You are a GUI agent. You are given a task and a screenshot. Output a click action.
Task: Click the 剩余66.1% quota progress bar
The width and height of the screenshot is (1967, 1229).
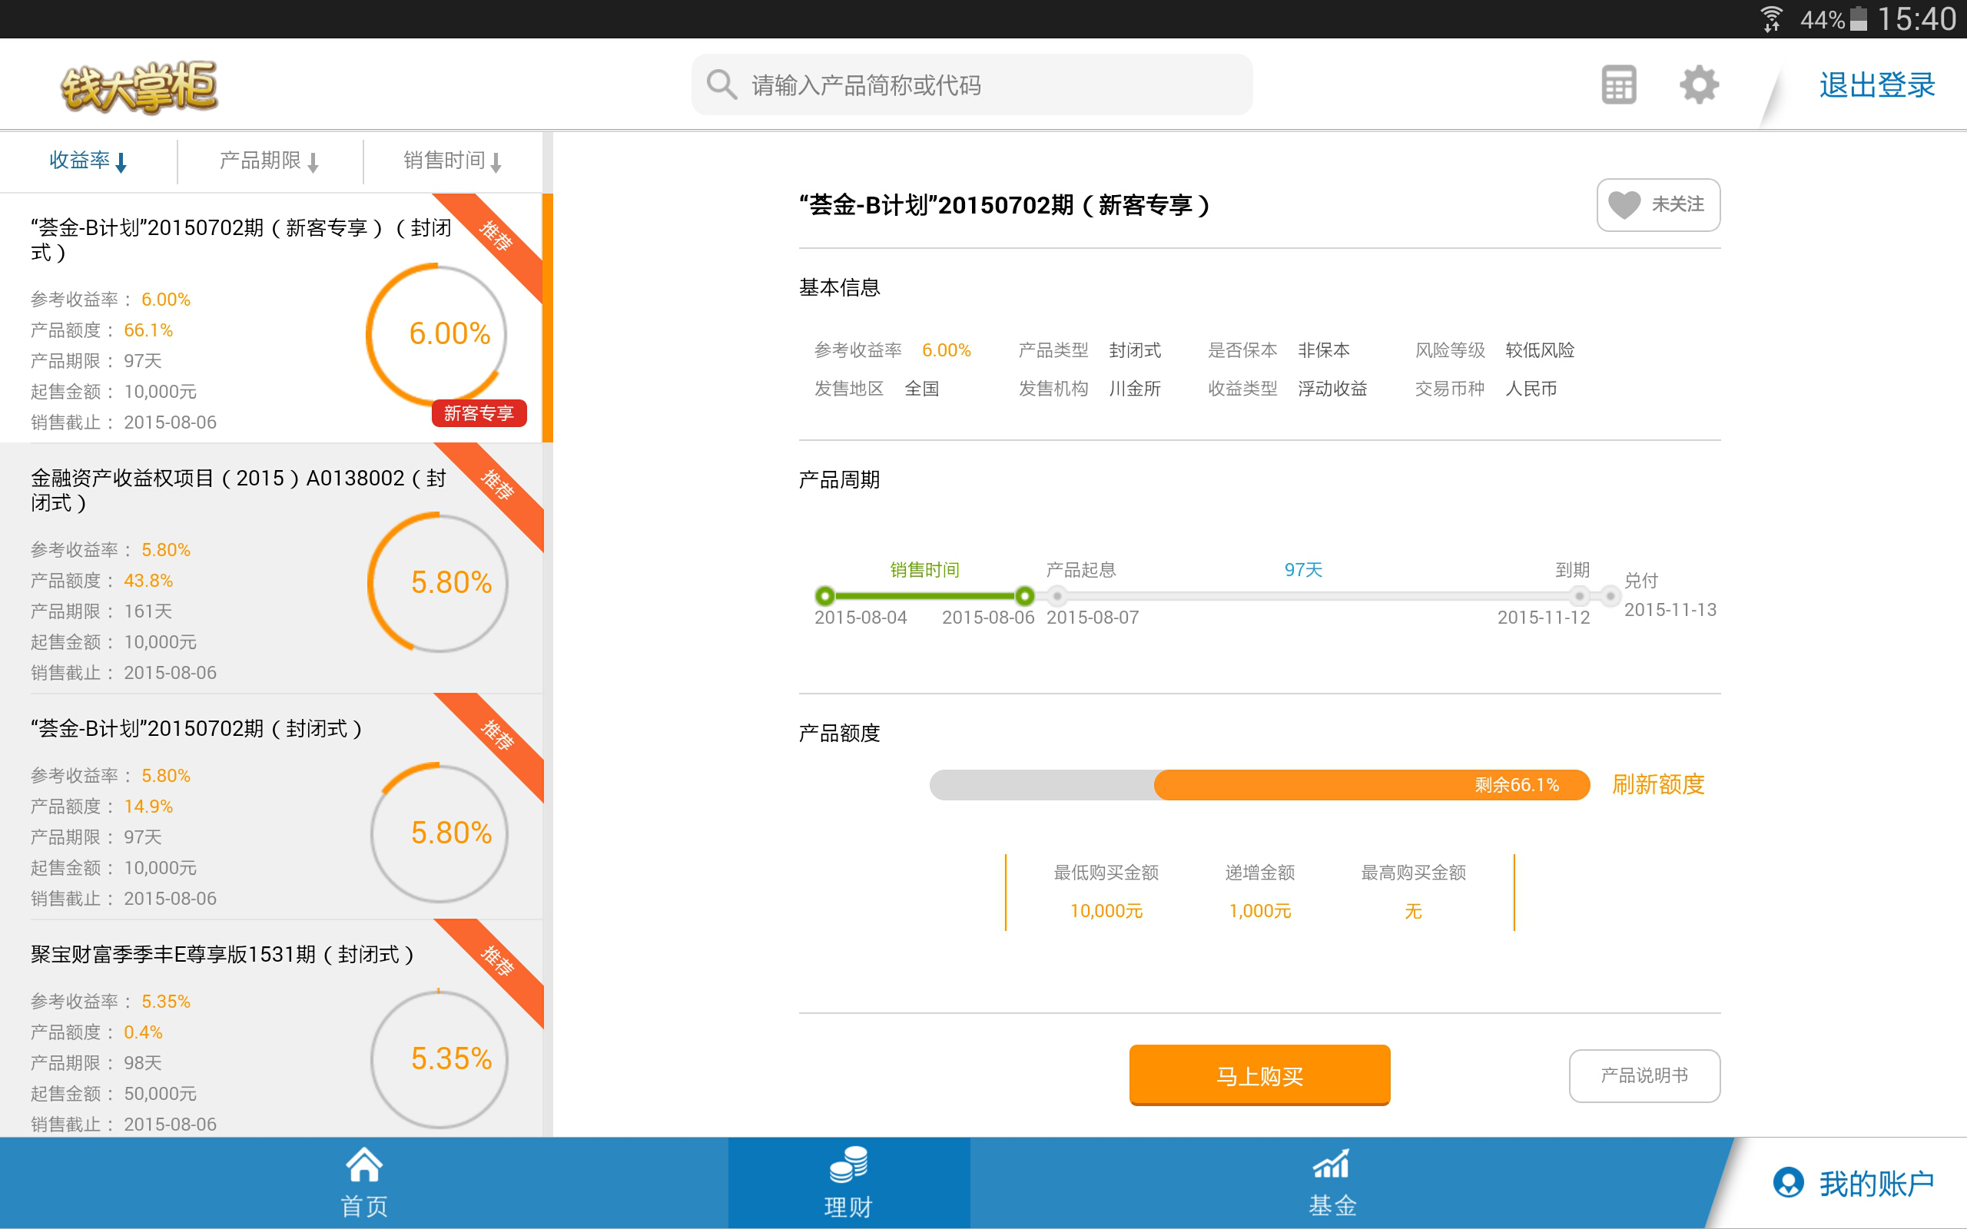1259,784
